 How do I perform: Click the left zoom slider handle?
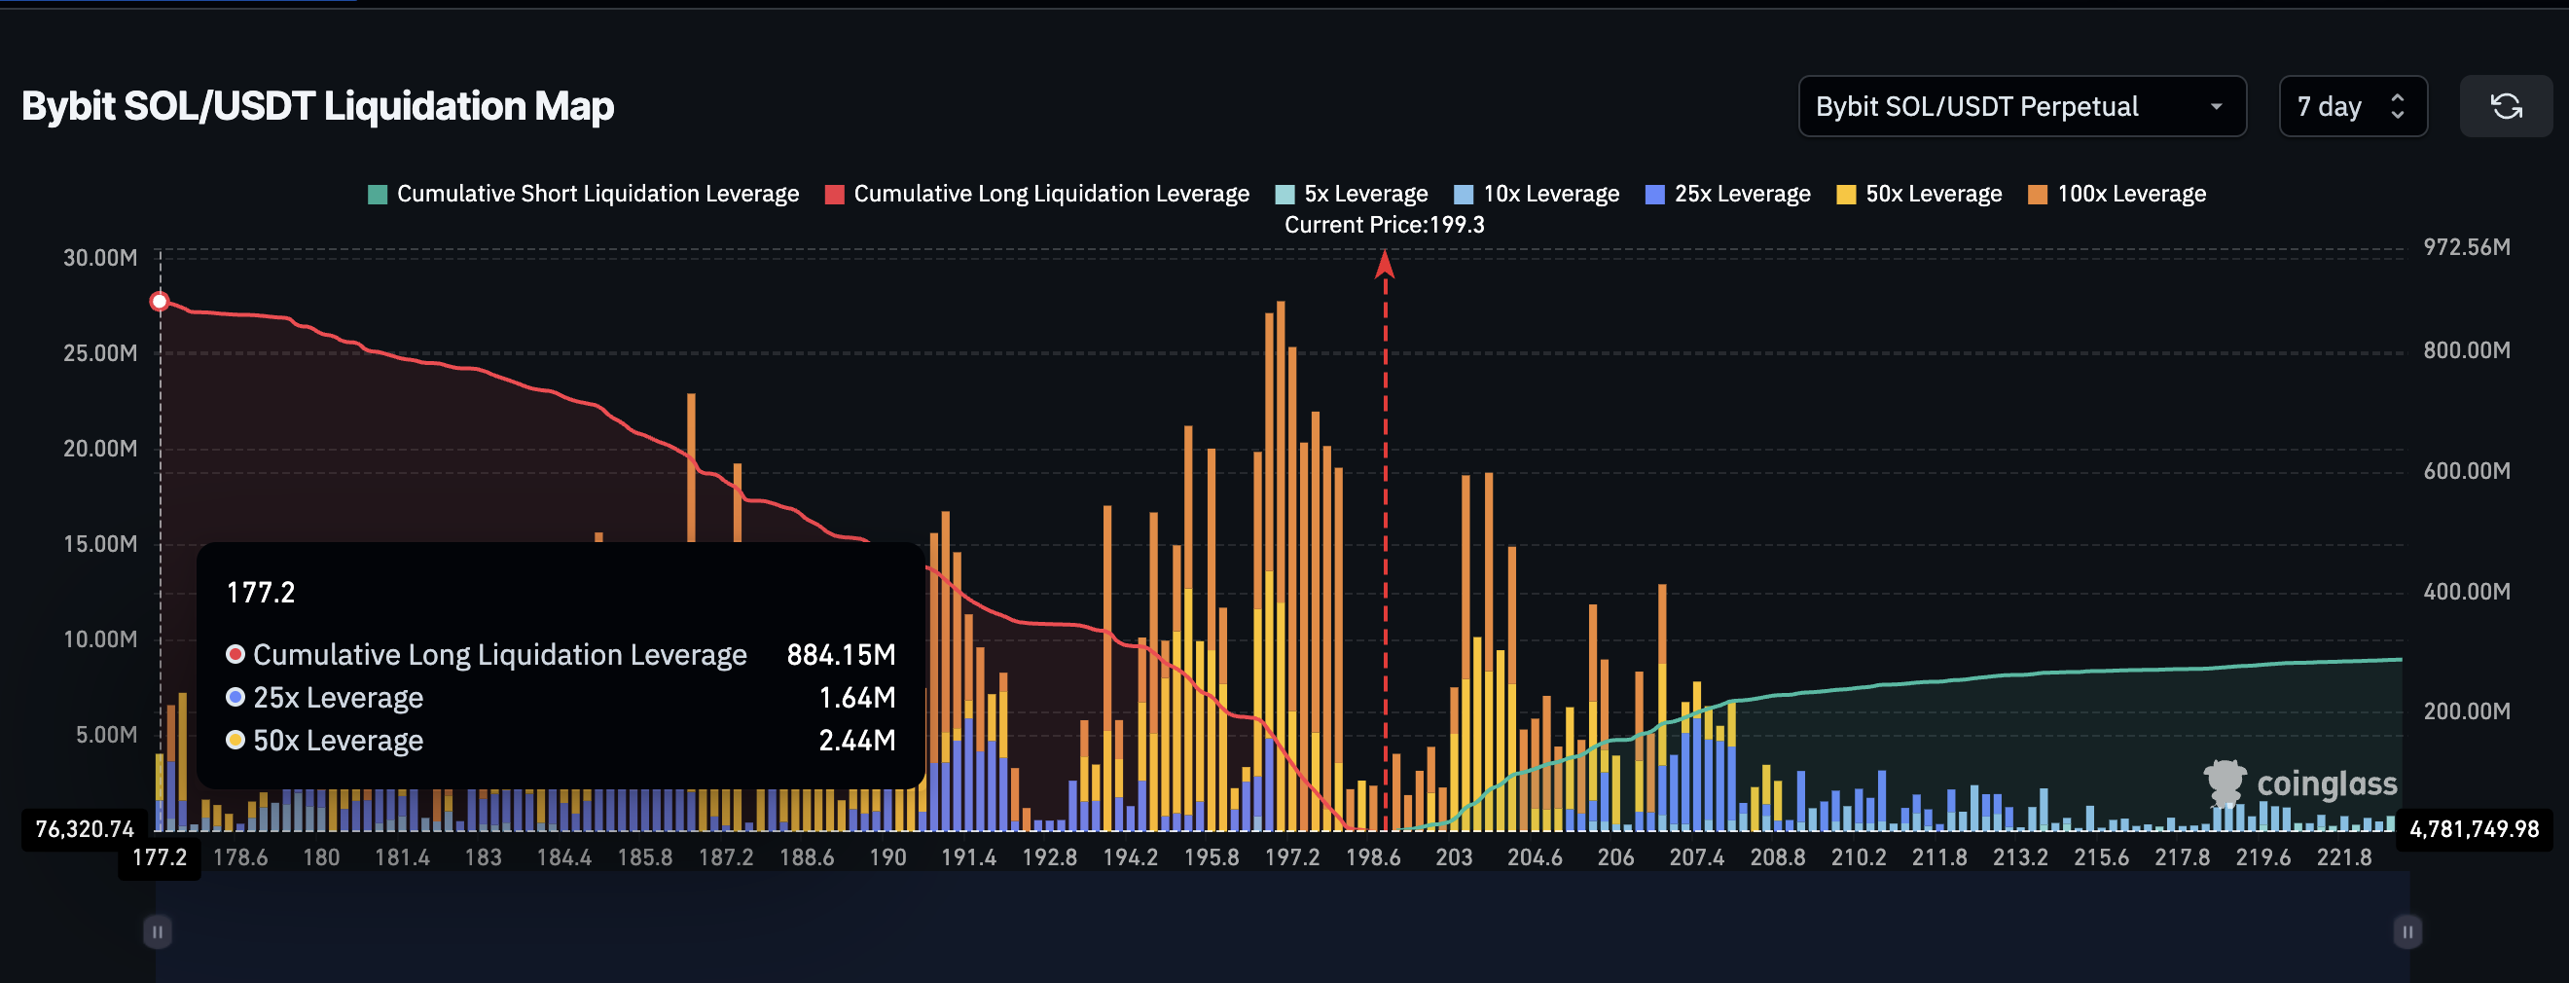pyautogui.click(x=158, y=932)
